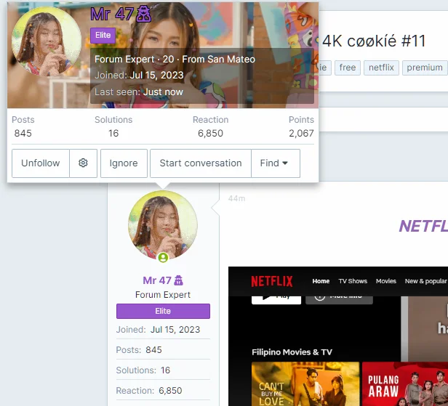This screenshot has width=448, height=406.
Task: Select TV Shows in Netflix navigation
Action: click(353, 281)
